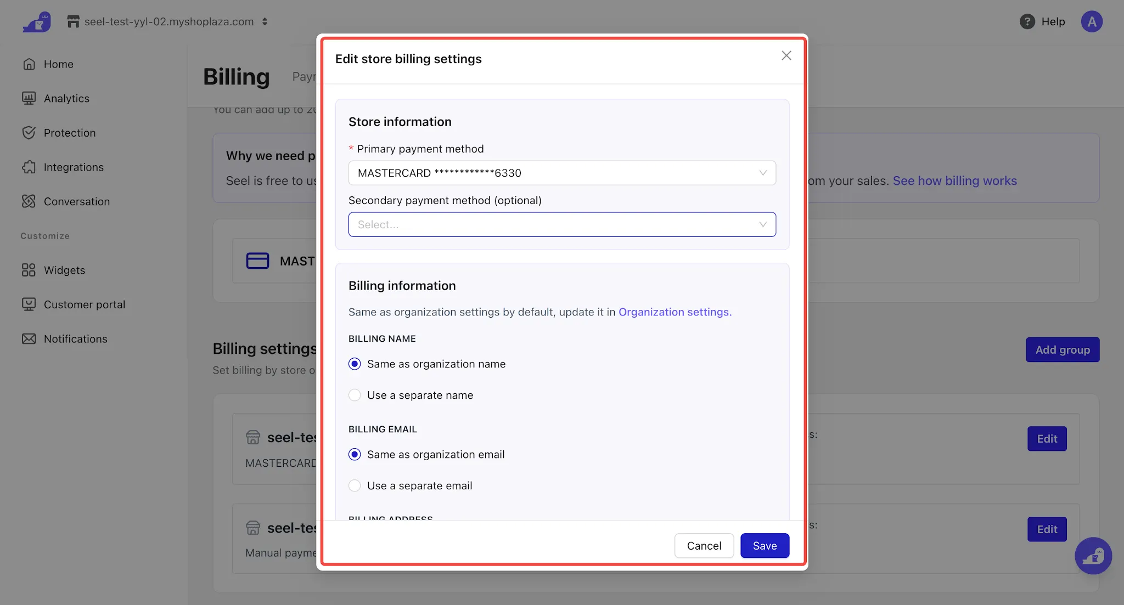Click the Seel logo in top bar
Image resolution: width=1124 pixels, height=605 pixels.
pos(37,22)
